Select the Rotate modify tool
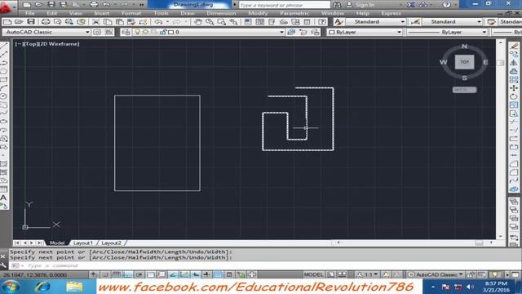The height and width of the screenshot is (294, 522). click(514, 96)
